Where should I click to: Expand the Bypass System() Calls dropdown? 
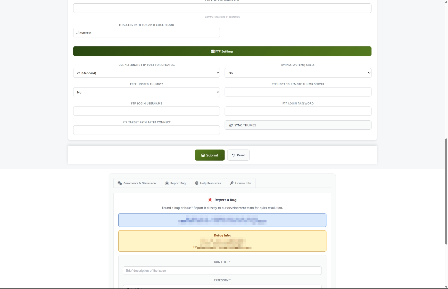click(298, 73)
